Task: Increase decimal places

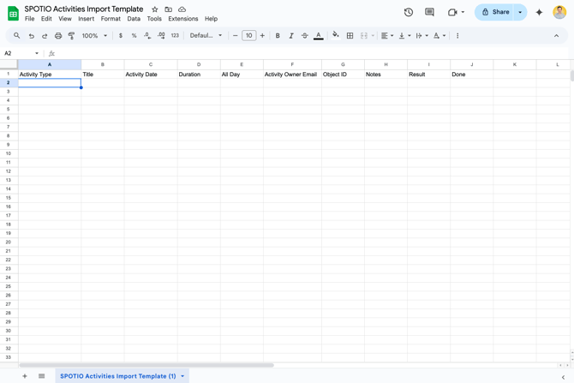Action: [161, 35]
